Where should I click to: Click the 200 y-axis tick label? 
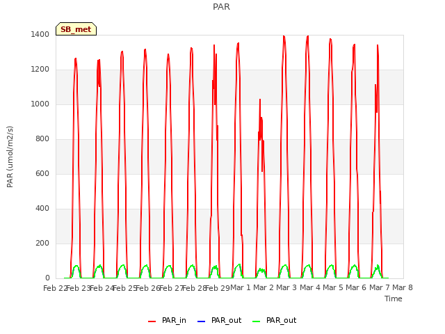click(42, 243)
